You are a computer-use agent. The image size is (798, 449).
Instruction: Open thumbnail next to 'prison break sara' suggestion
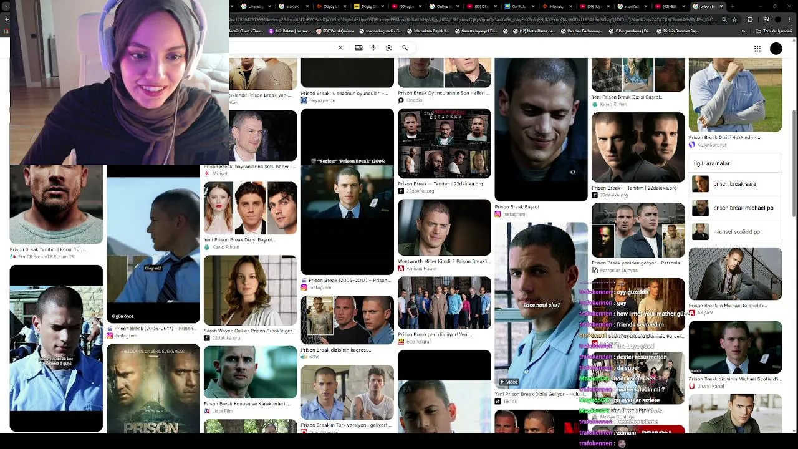(x=700, y=184)
